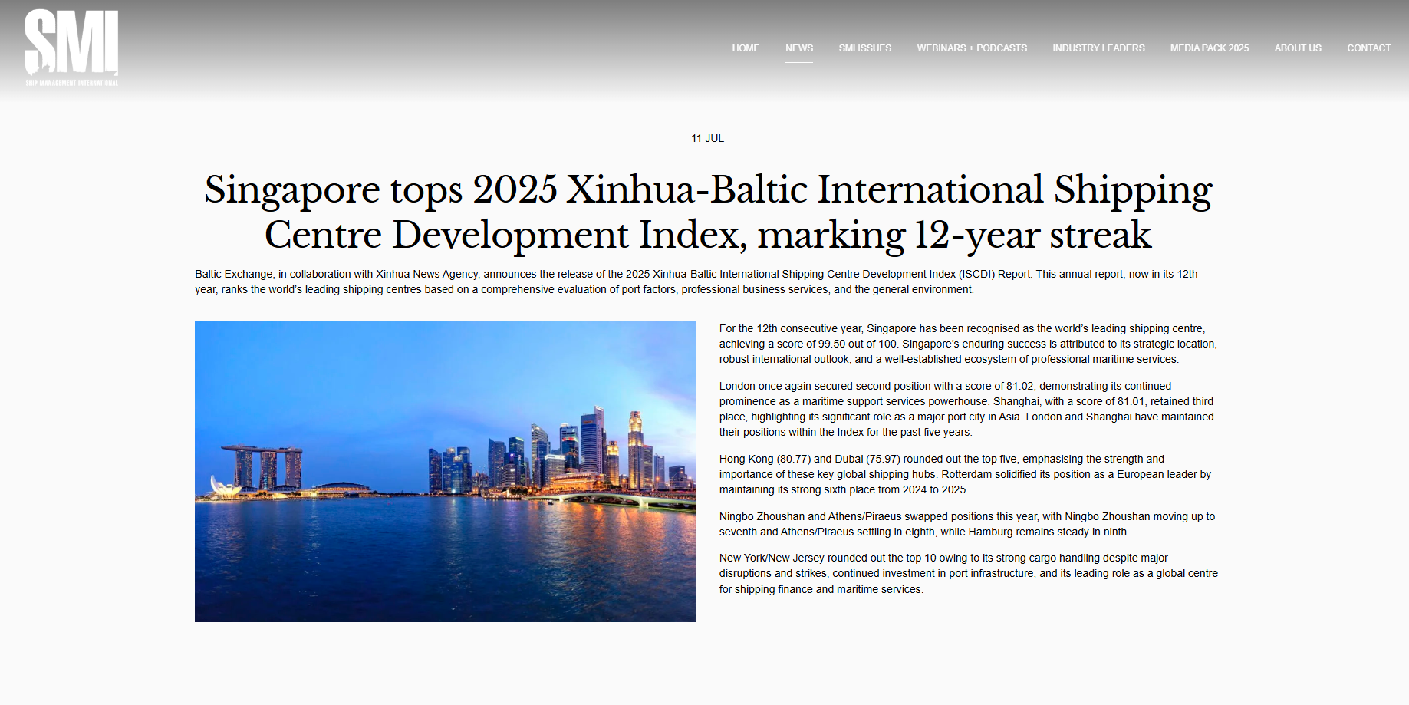Click the Media Pack 2025 link
This screenshot has width=1409, height=705.
tap(1209, 48)
